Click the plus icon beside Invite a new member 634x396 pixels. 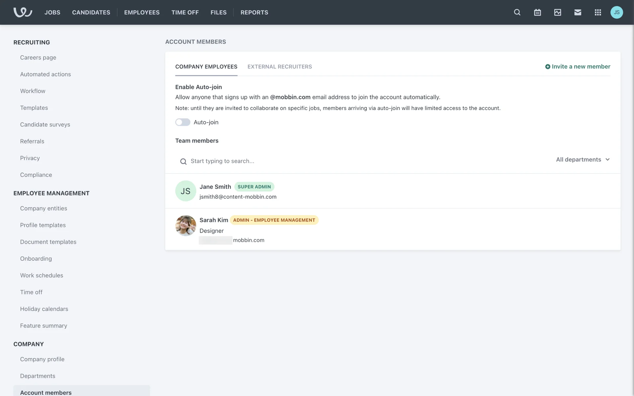(547, 67)
